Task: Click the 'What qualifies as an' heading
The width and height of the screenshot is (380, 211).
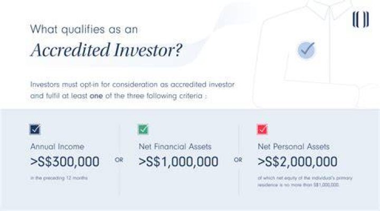Action: pos(84,29)
